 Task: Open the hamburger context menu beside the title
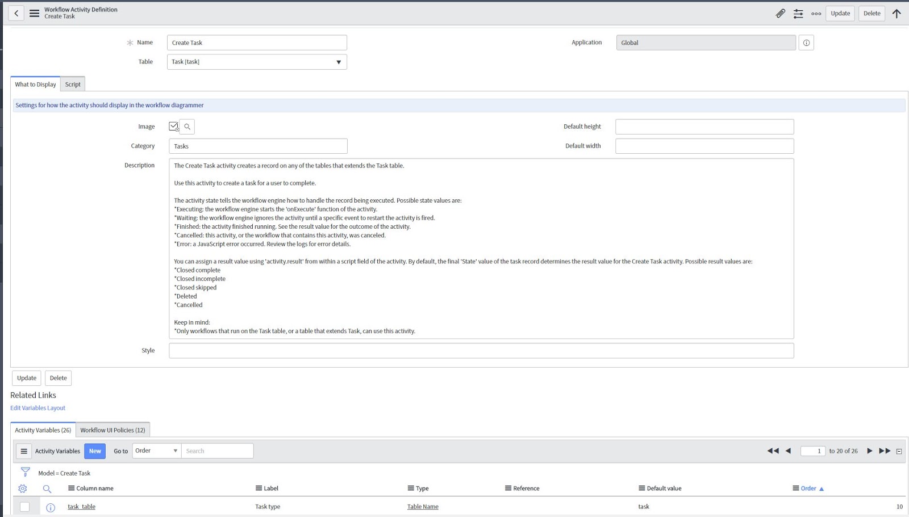pos(34,12)
